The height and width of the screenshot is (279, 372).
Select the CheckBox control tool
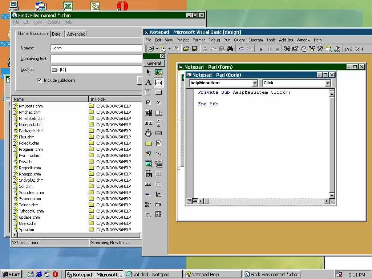[149, 102]
